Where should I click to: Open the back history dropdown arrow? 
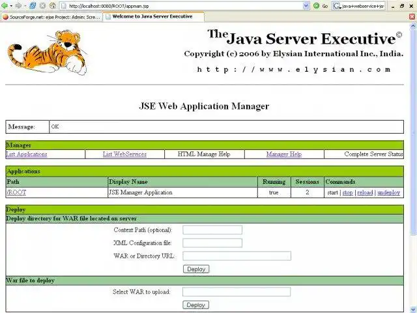tap(11, 6)
